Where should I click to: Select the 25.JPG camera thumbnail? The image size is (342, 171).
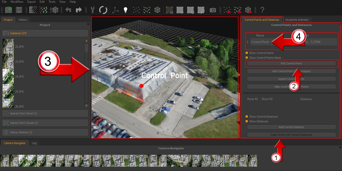8,91
